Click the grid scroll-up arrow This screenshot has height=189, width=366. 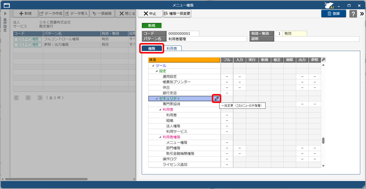click(323, 65)
